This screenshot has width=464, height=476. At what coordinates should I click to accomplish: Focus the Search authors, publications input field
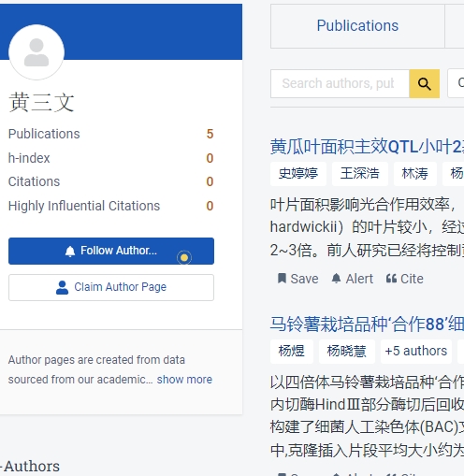coord(340,83)
